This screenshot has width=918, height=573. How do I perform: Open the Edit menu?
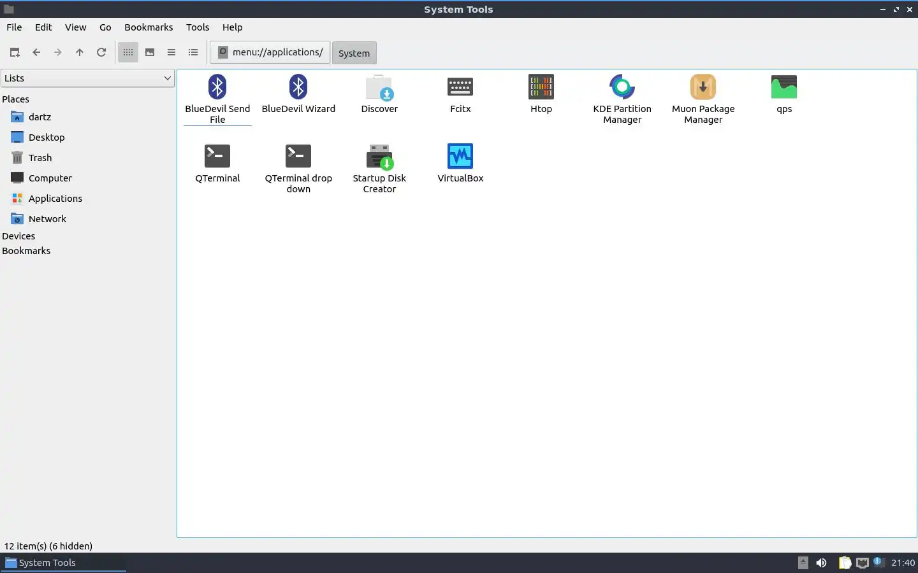(43, 27)
